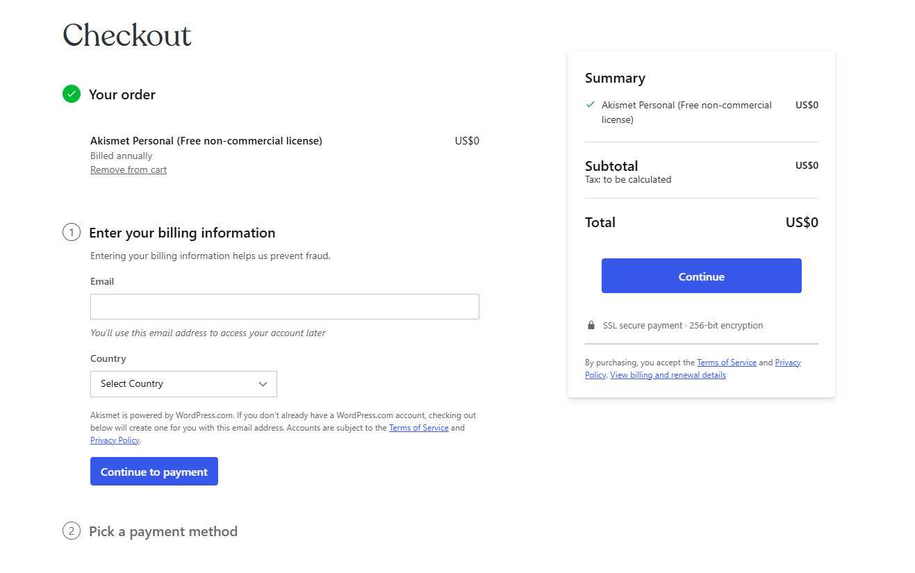This screenshot has height=573, width=915.
Task: Click the step 2 circle icon
Action: 72,531
